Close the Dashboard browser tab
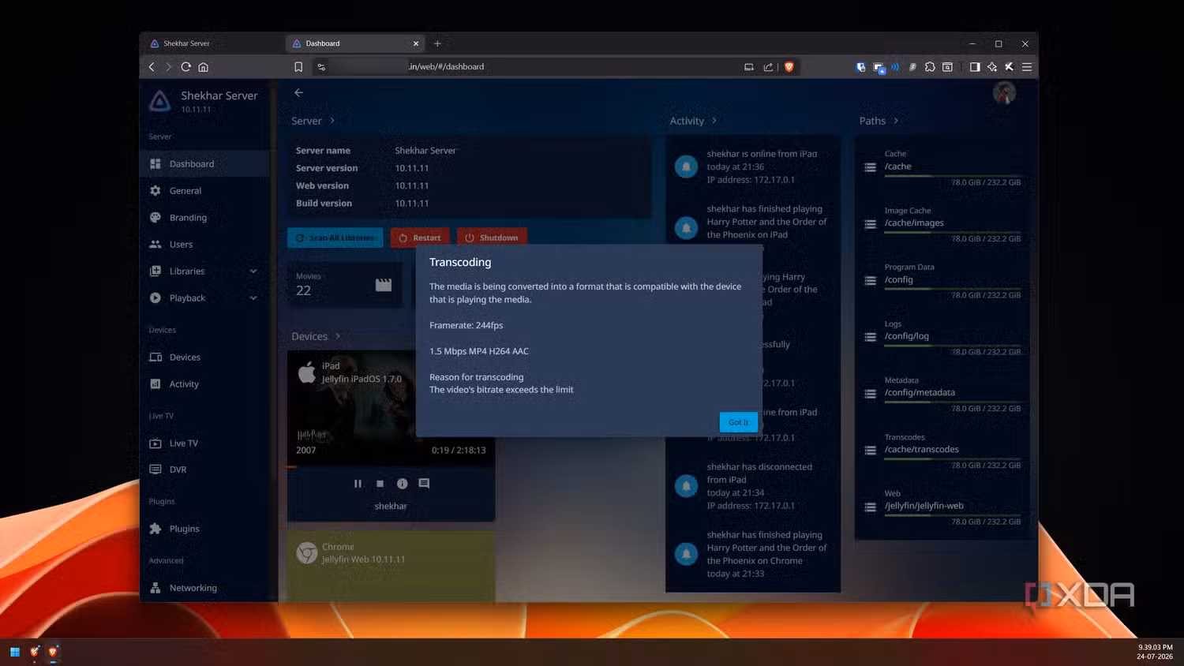The image size is (1184, 666). [x=416, y=43]
